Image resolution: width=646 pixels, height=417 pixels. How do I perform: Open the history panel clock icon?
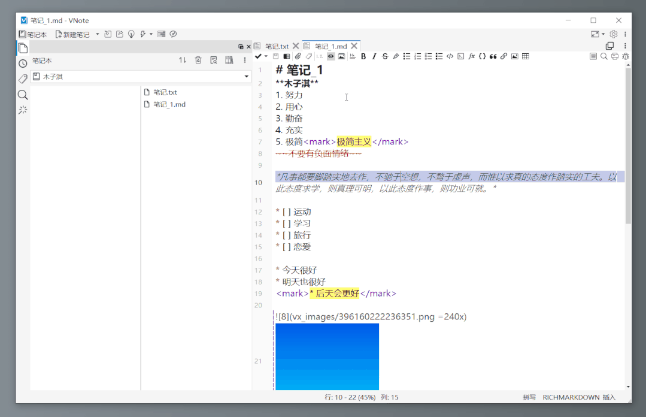pos(23,64)
